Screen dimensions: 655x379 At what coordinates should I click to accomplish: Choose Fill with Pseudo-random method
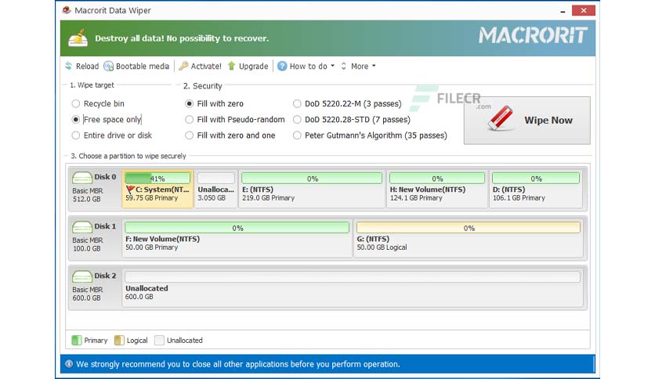[x=190, y=120]
